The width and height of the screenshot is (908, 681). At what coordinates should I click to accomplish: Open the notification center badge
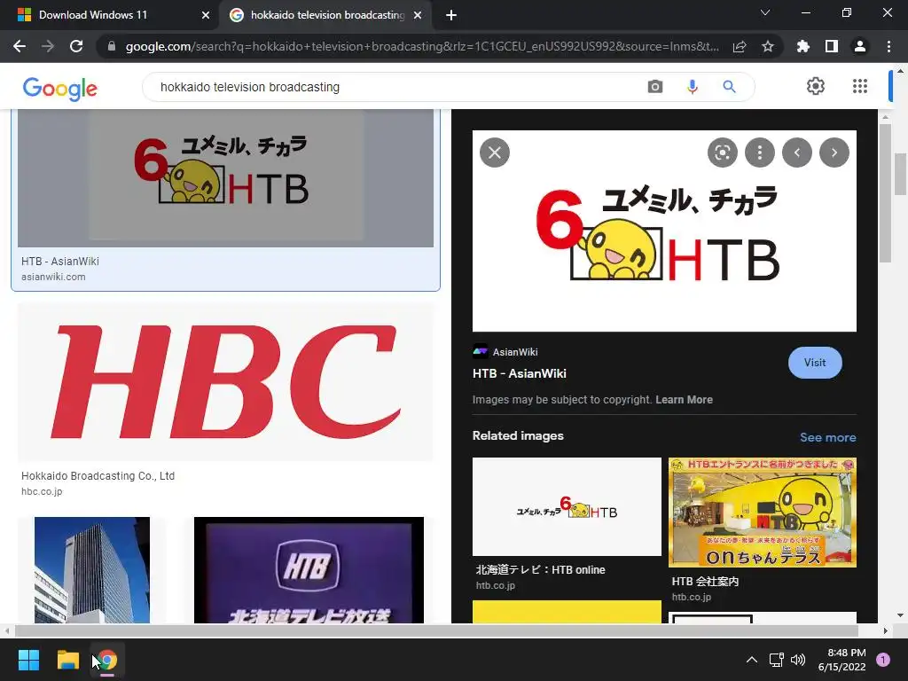[x=883, y=660]
